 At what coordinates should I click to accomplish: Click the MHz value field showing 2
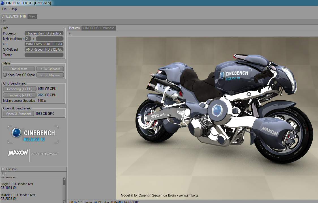click(28, 38)
